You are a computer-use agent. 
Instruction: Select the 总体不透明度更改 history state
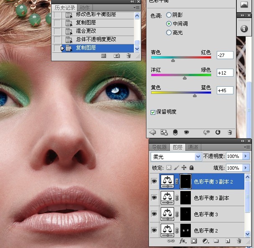(98, 39)
